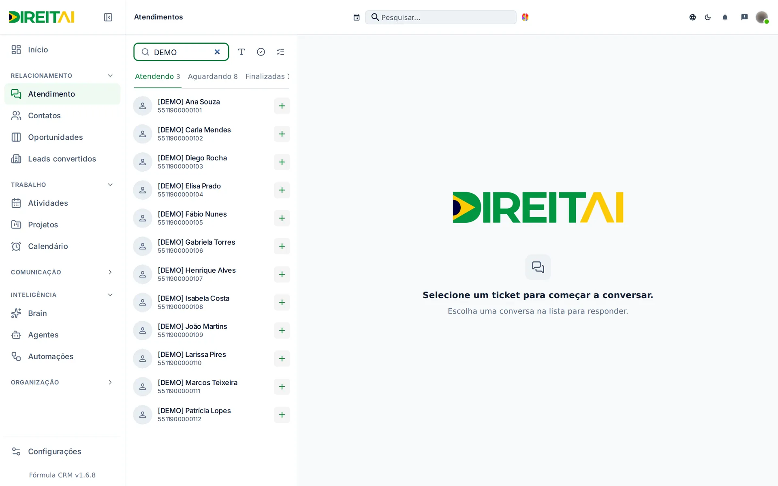
Task: Click the global Pesquisar search field
Action: coord(440,17)
